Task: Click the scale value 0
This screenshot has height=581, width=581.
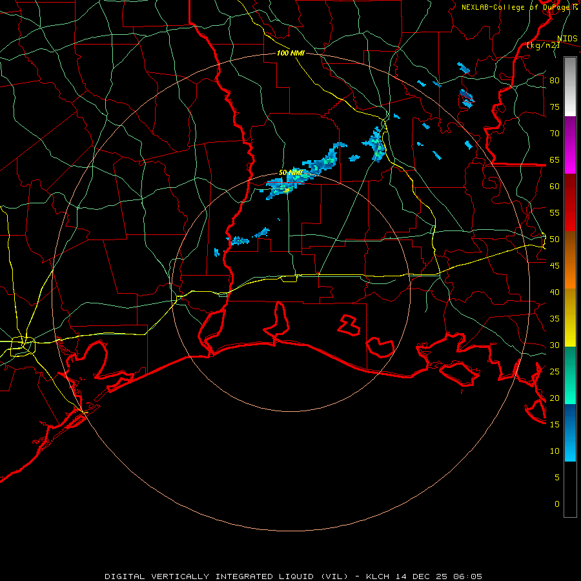Action: 557,504
